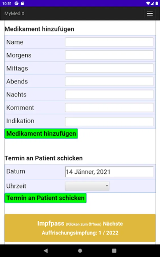Select the Indikation input field
160x257 pixels.
pos(109,121)
